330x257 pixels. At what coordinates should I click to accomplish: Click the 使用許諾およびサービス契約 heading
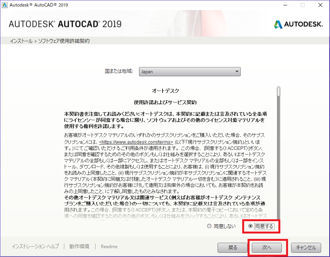click(x=166, y=102)
